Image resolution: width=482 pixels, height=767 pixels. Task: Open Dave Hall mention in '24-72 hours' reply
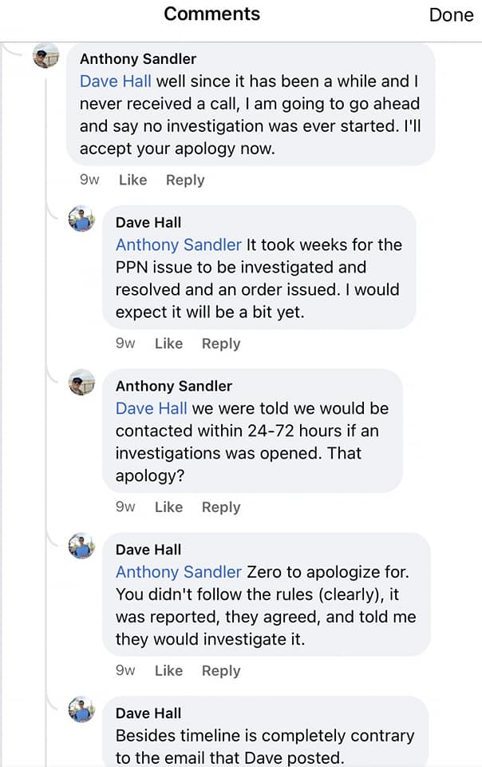pyautogui.click(x=152, y=408)
